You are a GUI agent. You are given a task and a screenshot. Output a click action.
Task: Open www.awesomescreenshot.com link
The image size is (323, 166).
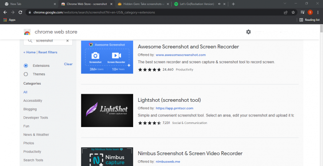[x=181, y=55]
